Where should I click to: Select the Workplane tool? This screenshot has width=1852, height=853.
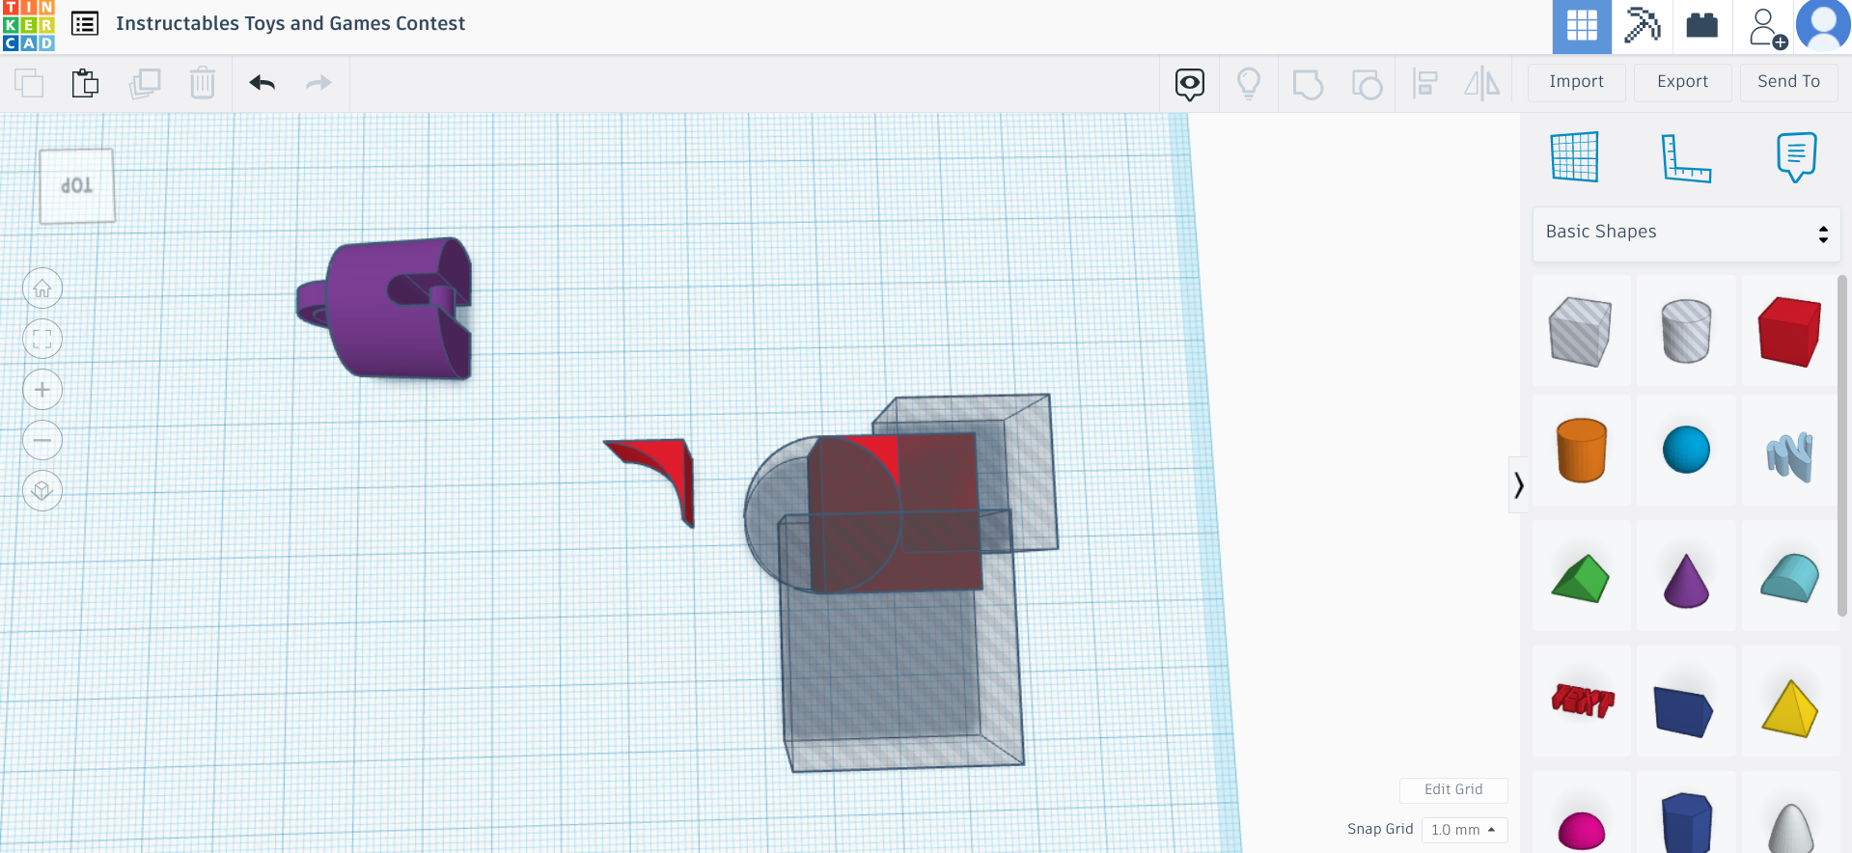tap(1575, 156)
